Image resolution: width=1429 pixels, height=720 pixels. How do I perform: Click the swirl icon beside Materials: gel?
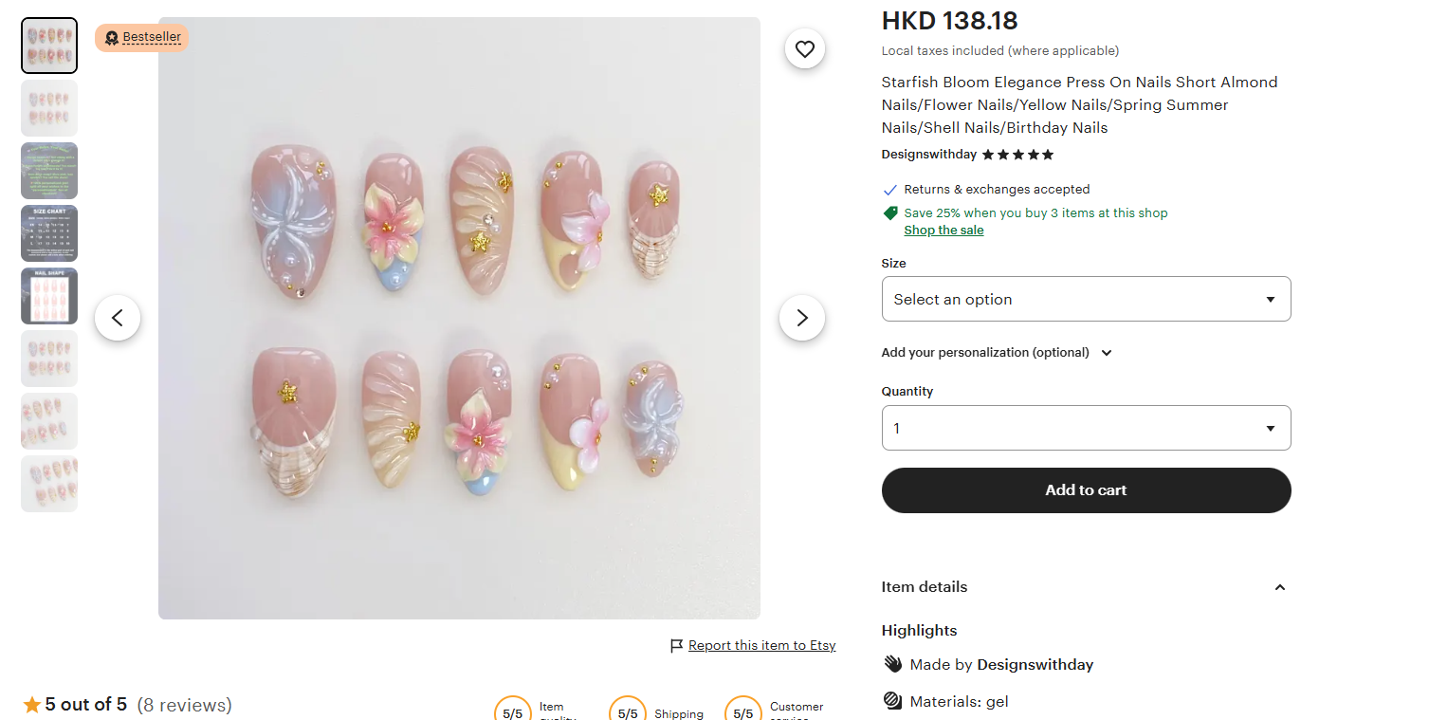891,700
